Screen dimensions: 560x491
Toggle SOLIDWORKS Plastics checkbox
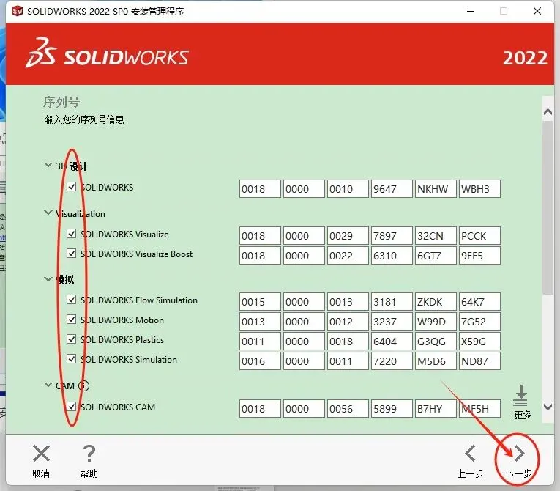tap(72, 339)
